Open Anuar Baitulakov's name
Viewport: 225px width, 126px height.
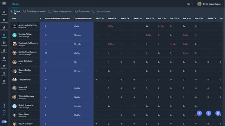26,61
